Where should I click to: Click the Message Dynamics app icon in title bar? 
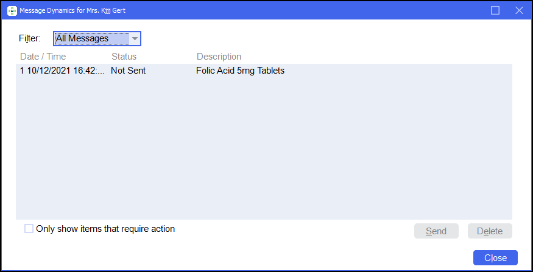tap(12, 10)
